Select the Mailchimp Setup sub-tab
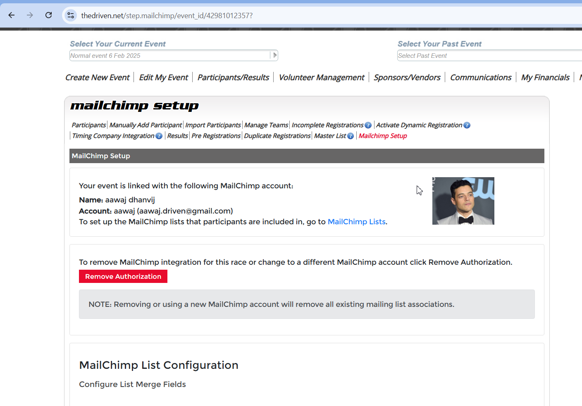582x406 pixels. [x=383, y=136]
